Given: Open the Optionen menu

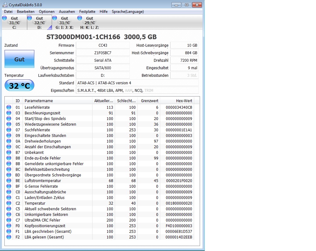Looking at the screenshot, I should click(x=46, y=12).
